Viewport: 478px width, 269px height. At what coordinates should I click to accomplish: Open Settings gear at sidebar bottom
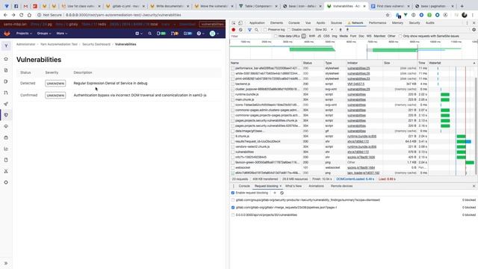6,182
